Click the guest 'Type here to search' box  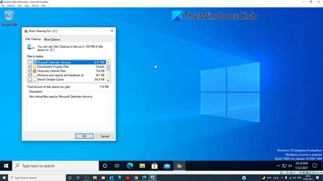click(x=56, y=166)
